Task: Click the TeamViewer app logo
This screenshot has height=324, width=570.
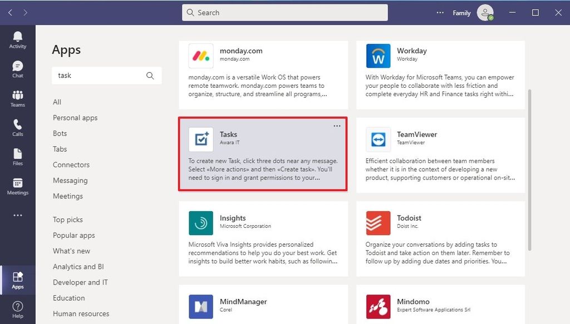Action: click(377, 139)
